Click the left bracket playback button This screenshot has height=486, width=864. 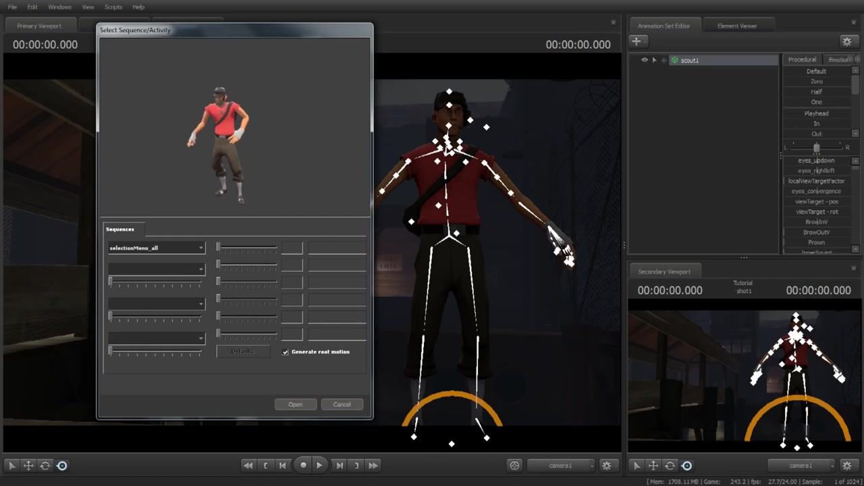(266, 465)
